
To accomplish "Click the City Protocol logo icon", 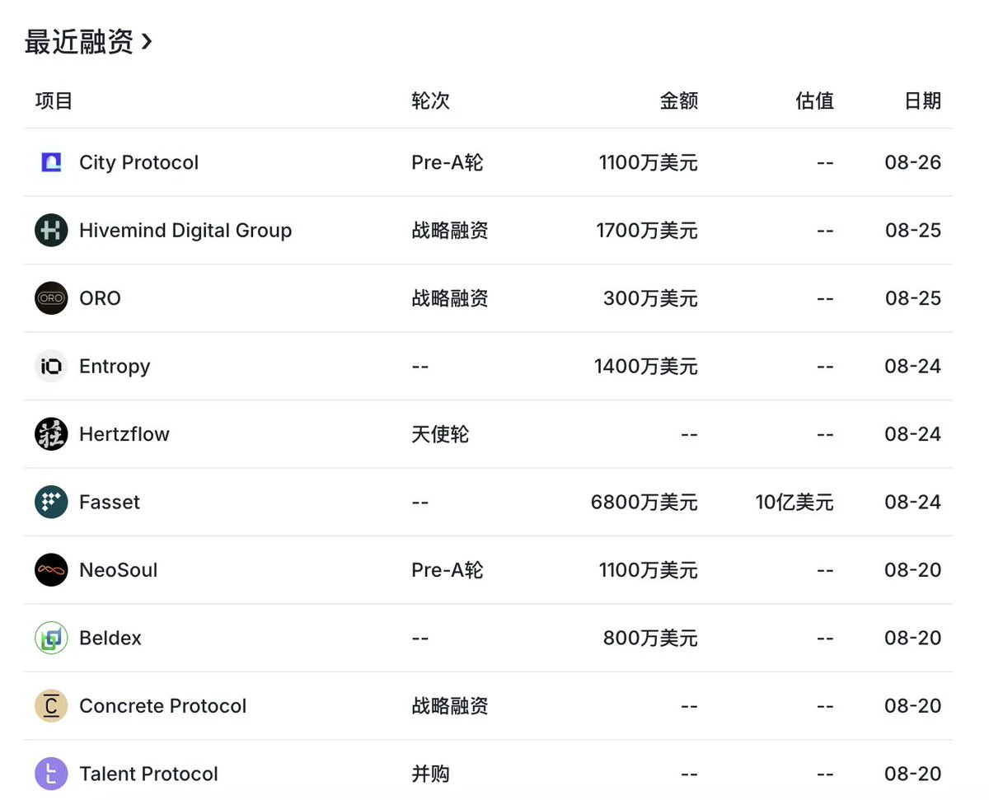I will click(51, 162).
